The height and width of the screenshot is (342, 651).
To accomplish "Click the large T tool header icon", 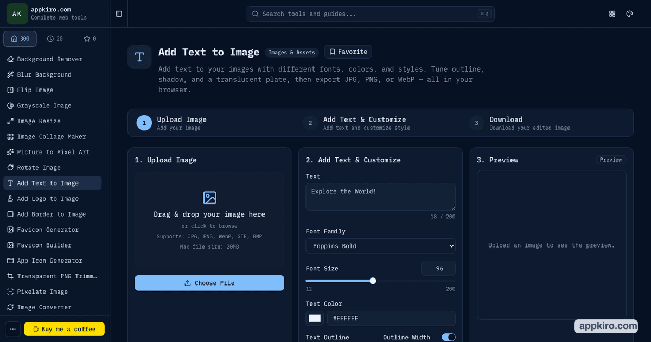I will click(139, 57).
